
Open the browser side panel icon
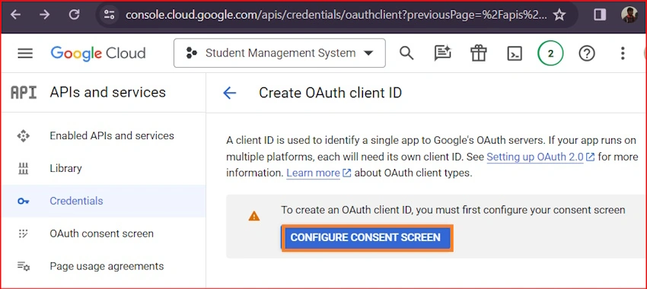pyautogui.click(x=599, y=15)
